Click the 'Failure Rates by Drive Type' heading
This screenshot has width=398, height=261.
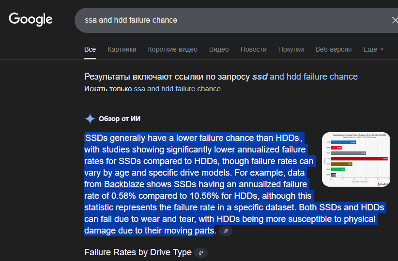point(138,252)
